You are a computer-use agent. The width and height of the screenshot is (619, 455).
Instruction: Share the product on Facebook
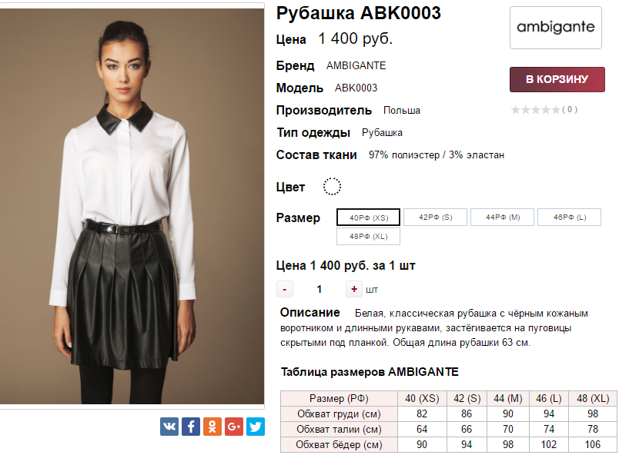tap(191, 427)
